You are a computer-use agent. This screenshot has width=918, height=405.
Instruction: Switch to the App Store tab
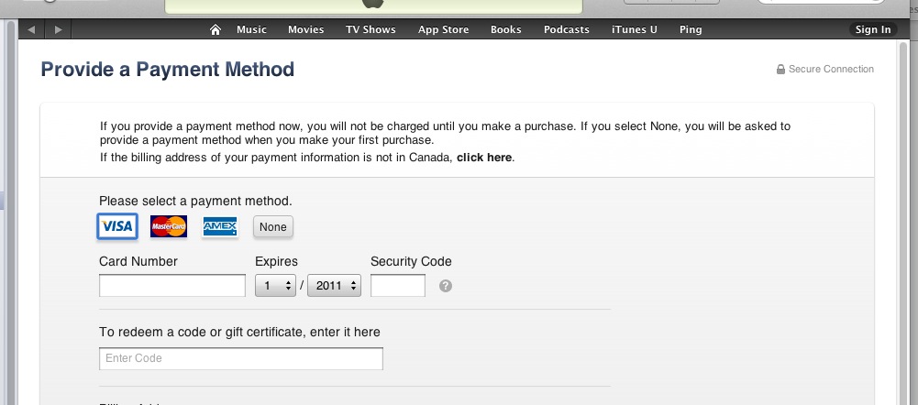(443, 29)
